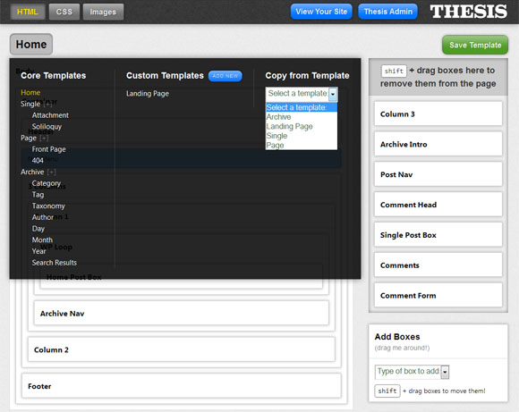Click the THESIS logo
Viewport: 519px width, 412px height.
coord(468,12)
